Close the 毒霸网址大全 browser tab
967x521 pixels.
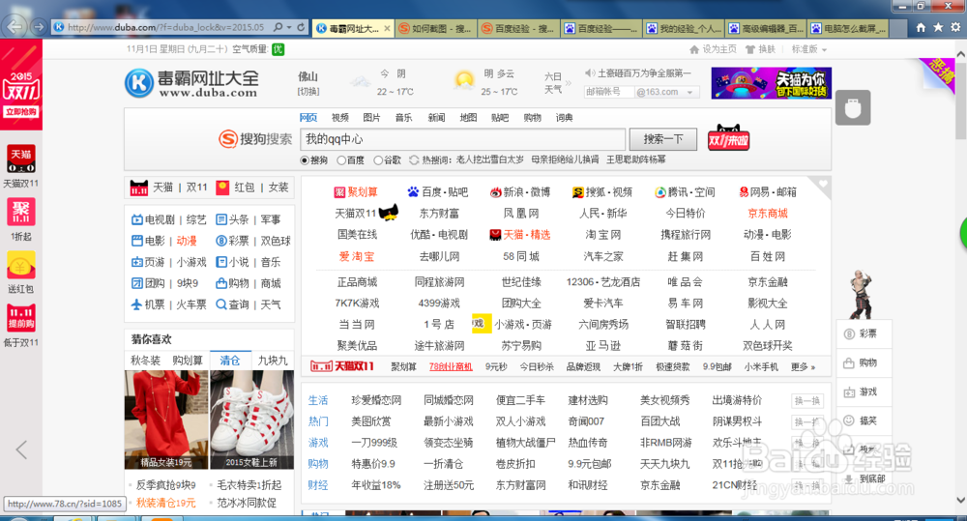click(x=387, y=28)
